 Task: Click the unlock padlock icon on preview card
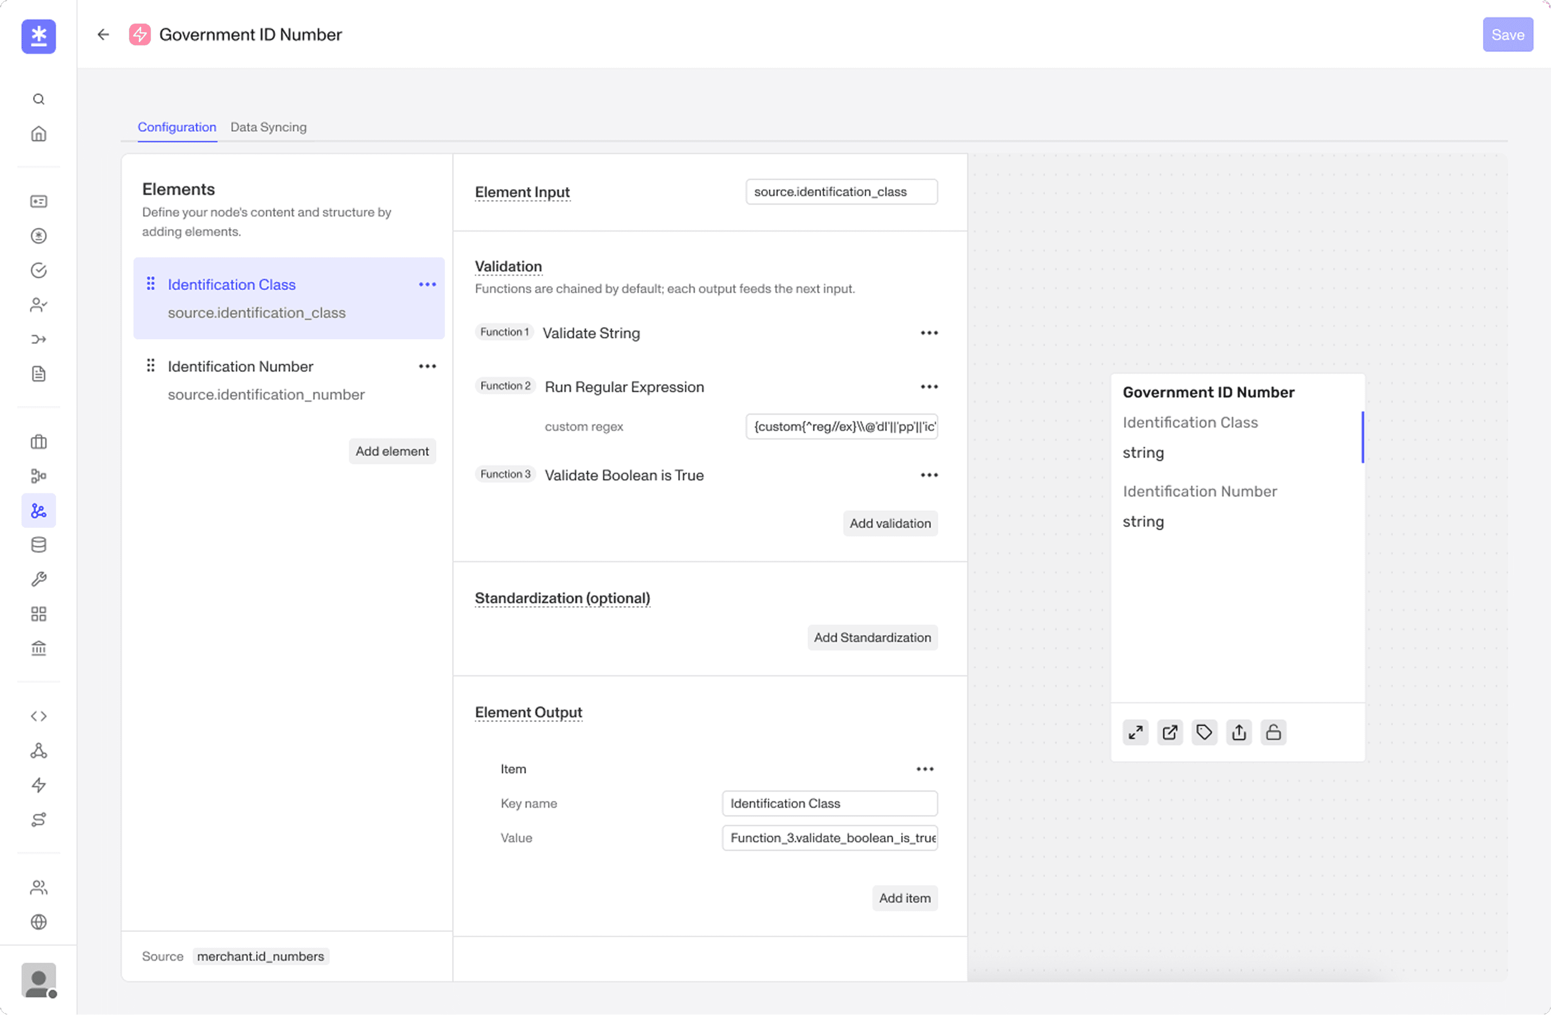1273,732
